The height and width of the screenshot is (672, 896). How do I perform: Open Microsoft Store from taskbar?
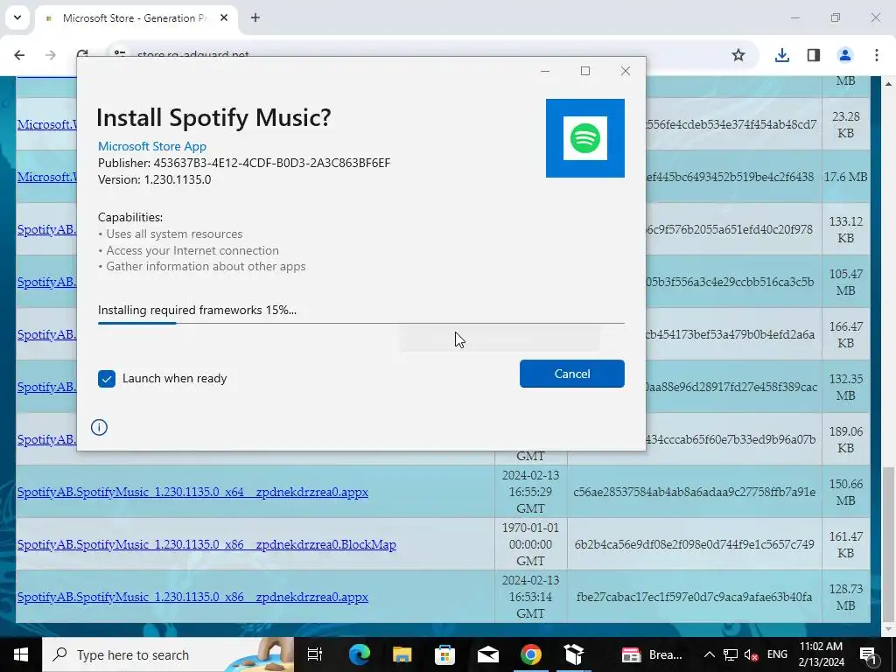pyautogui.click(x=445, y=654)
